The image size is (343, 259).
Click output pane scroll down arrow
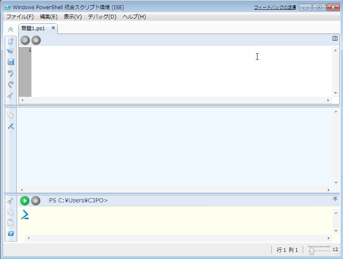[x=336, y=182]
